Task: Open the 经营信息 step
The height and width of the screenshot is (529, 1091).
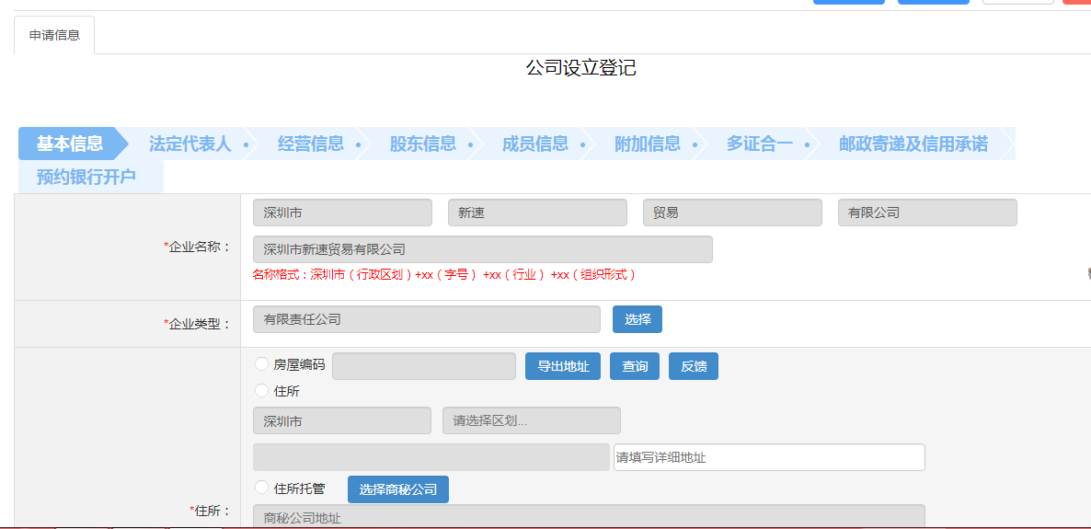Action: [310, 144]
